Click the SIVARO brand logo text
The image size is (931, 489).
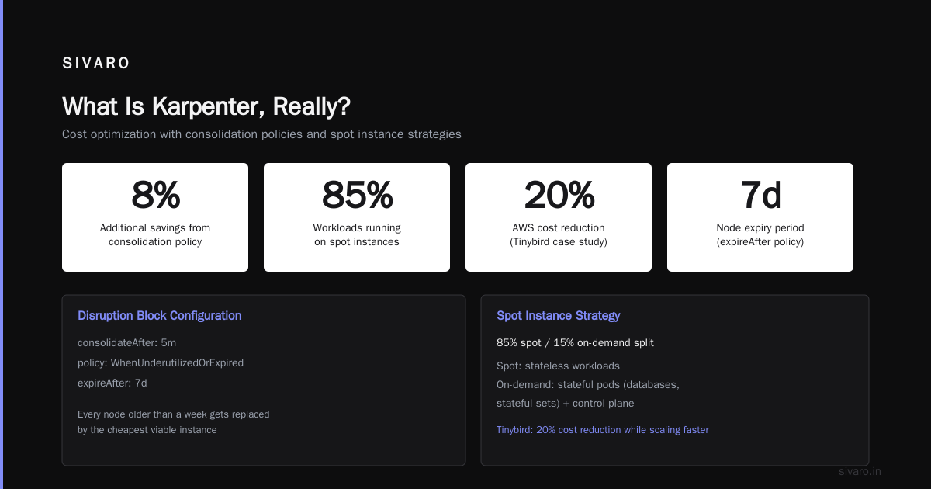(96, 64)
